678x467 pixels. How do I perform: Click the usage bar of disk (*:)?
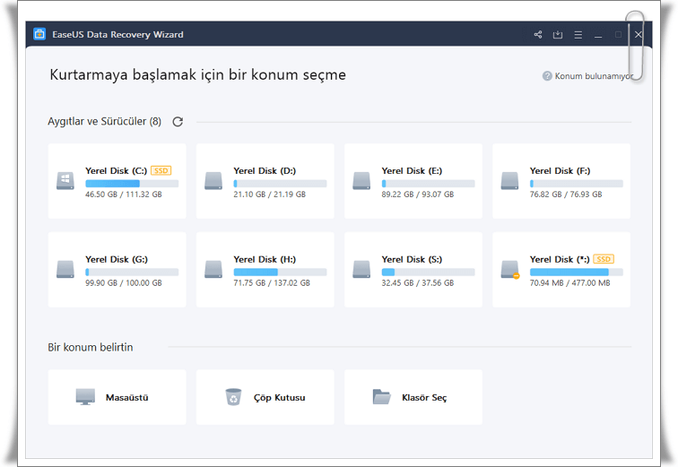[x=577, y=272]
